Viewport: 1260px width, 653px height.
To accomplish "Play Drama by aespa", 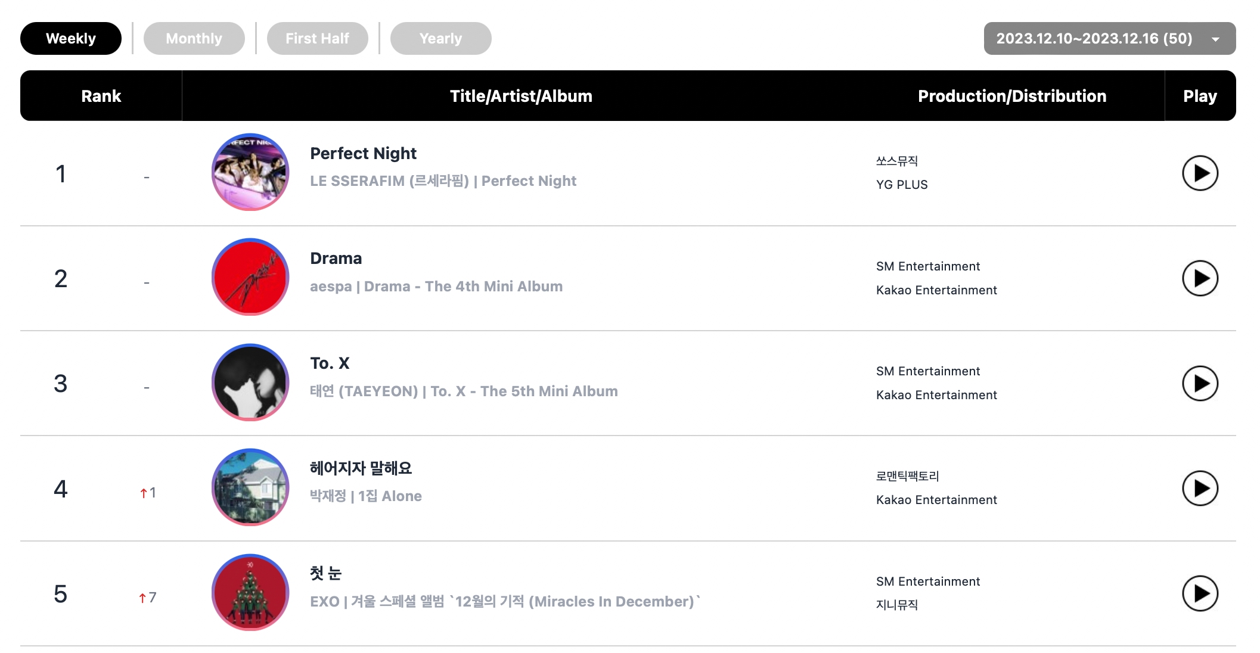I will coord(1199,278).
